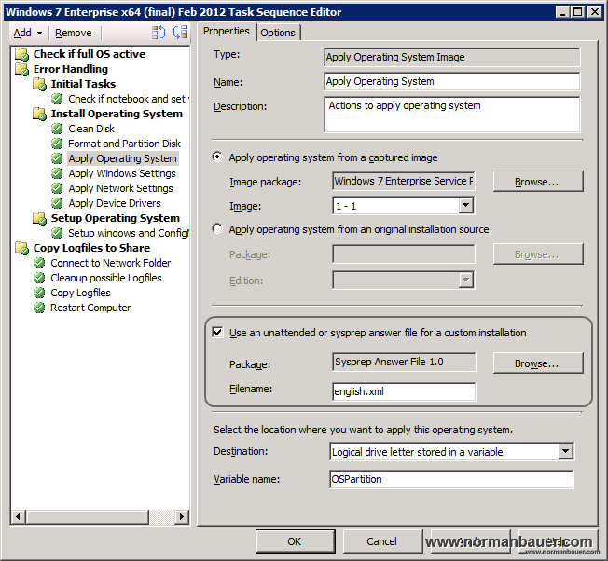The width and height of the screenshot is (608, 561).
Task: Select the Copy Logfiles to Share group
Action: [x=91, y=248]
